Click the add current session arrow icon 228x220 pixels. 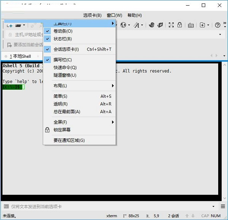point(9,45)
